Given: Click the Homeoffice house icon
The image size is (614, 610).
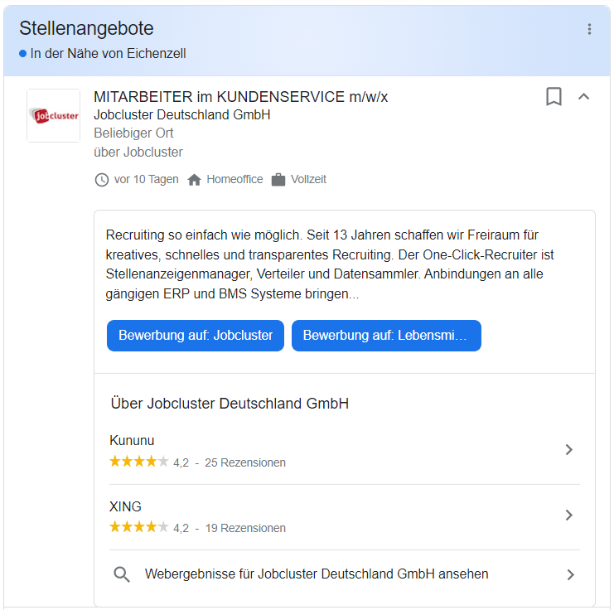Looking at the screenshot, I should pyautogui.click(x=195, y=180).
